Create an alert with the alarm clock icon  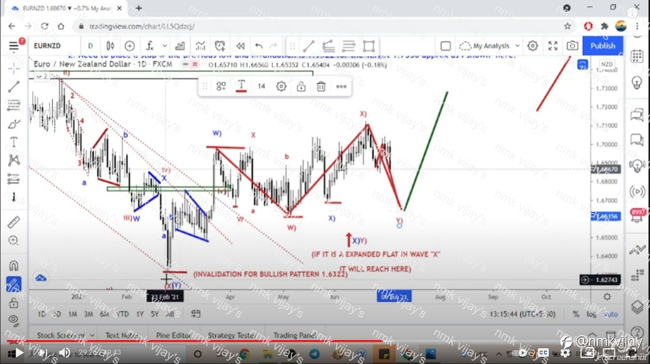(x=220, y=46)
